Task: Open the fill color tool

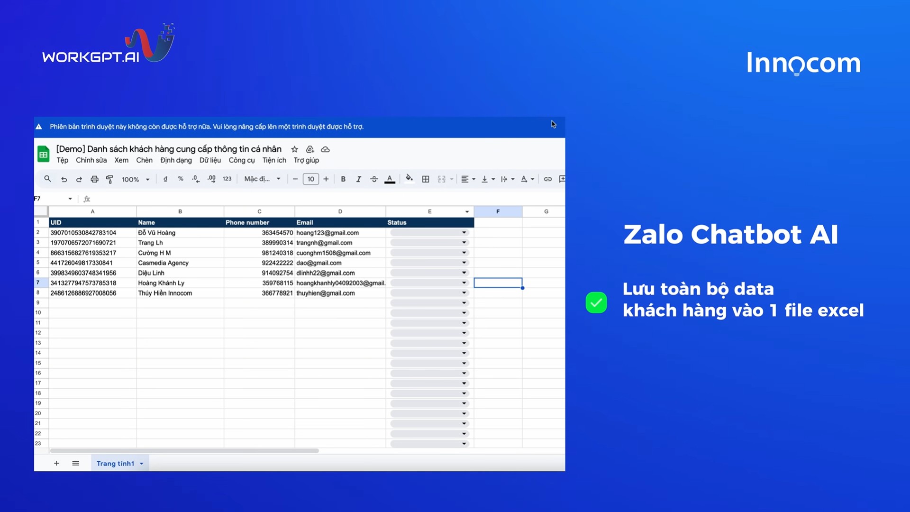Action: coord(409,179)
